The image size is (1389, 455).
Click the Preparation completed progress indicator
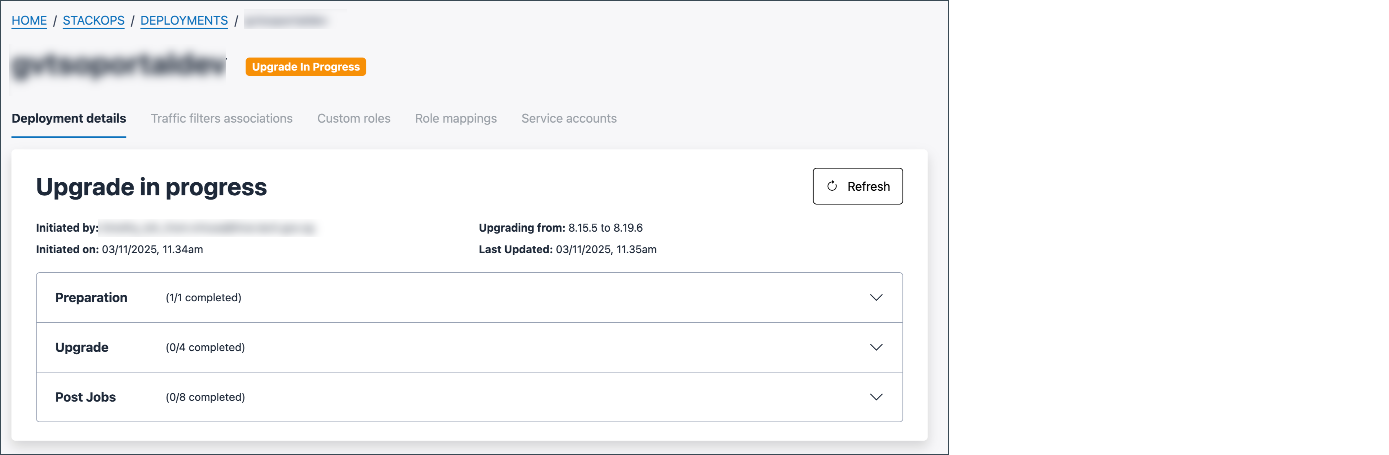203,297
